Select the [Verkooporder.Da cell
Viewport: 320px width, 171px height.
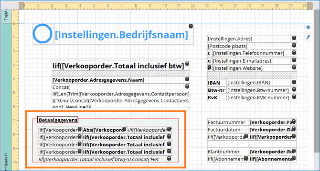pos(273,130)
